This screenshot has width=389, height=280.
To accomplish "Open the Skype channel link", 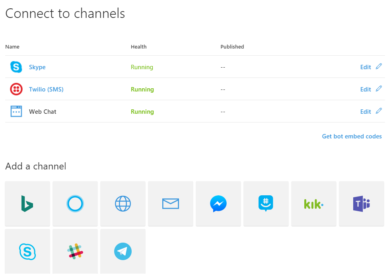I will [x=37, y=67].
